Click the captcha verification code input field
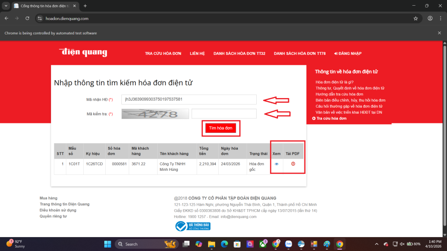Image resolution: width=447 pixels, height=251 pixels. (223, 114)
